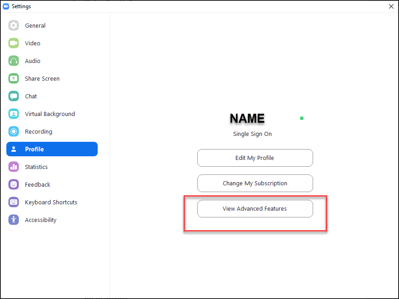399x299 pixels.
Task: Click the Virtual Background icon
Action: [14, 114]
